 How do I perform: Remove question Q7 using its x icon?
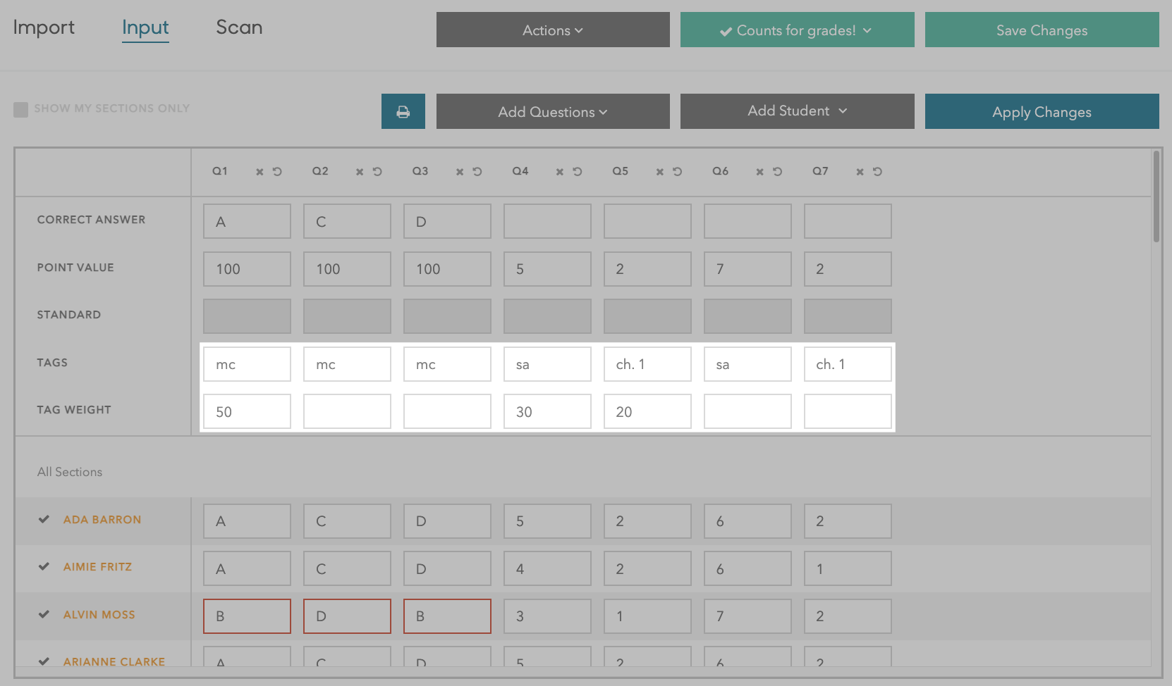tap(860, 172)
